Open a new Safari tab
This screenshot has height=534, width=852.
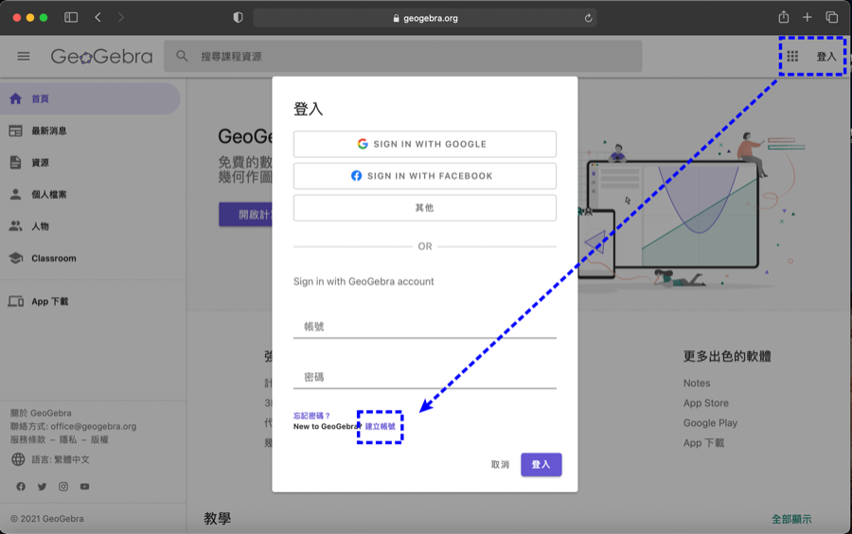[x=808, y=17]
